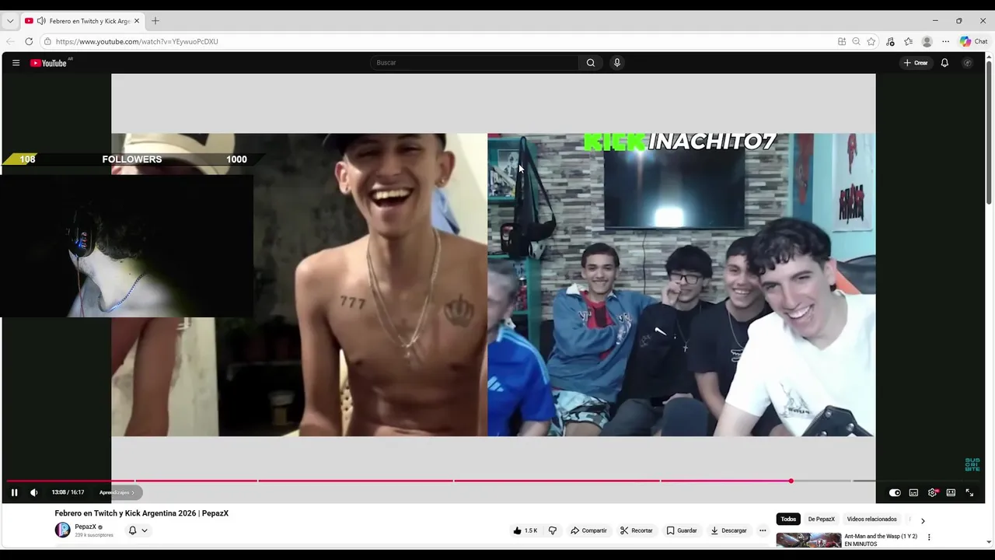Image resolution: width=995 pixels, height=560 pixels.
Task: Mute tab via speaker icon on tab
Action: coord(41,21)
